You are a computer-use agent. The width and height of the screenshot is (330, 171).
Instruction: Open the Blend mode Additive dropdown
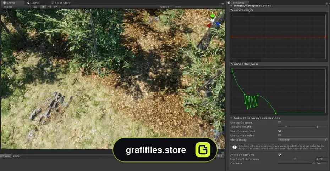click(x=303, y=140)
